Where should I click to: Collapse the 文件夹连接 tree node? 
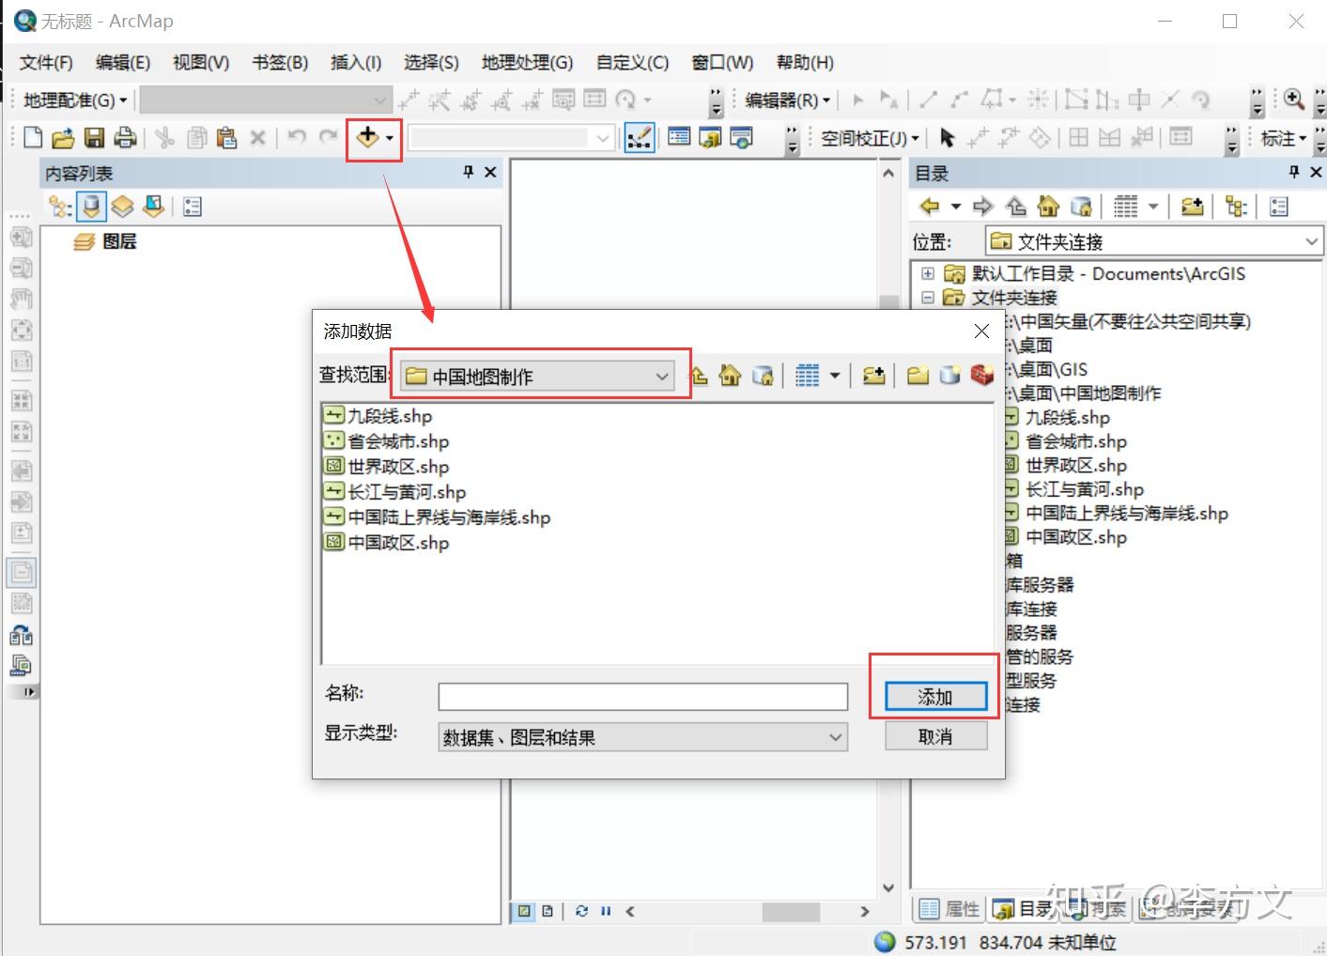pyautogui.click(x=928, y=297)
